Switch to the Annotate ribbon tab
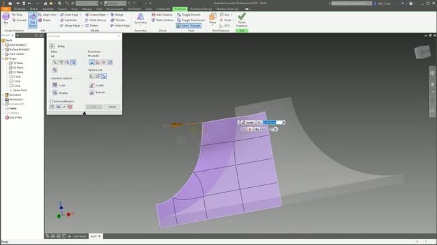The image size is (437, 245). click(48, 9)
